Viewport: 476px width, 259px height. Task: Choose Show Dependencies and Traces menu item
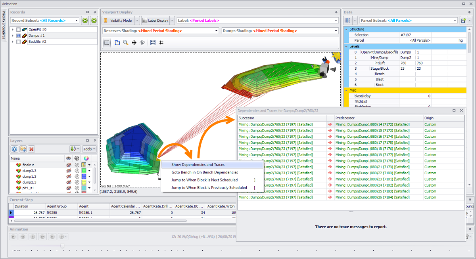coord(198,165)
